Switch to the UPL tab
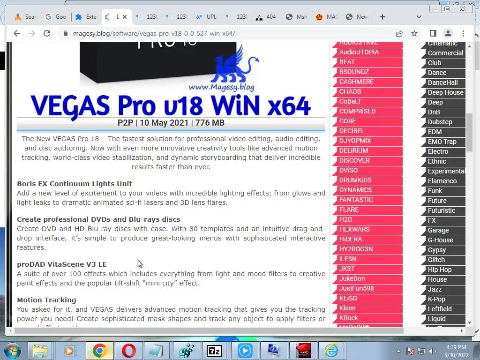This screenshot has width=480, height=360. click(207, 17)
